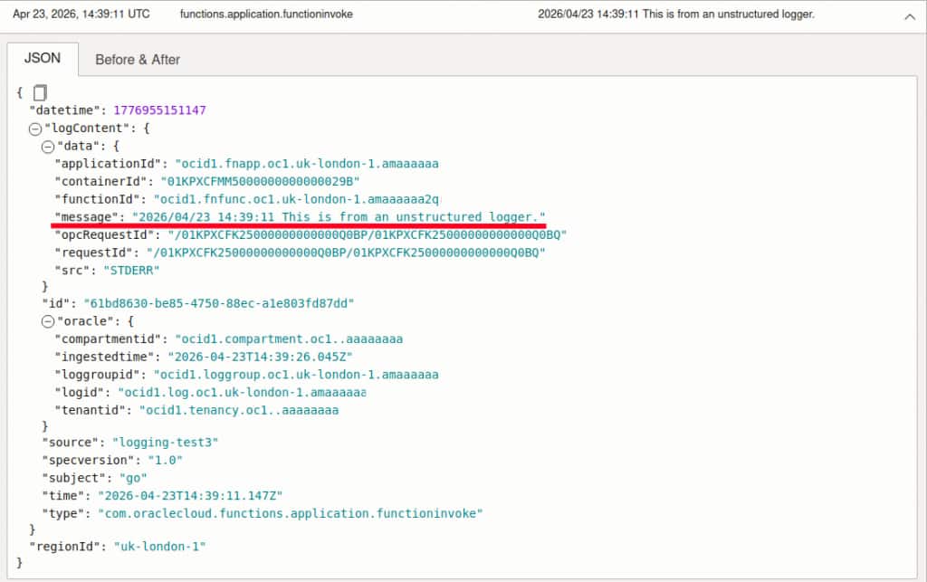Screen dimensions: 927x582
Task: Click the id value 61bd8630-be85-4750-88ec-a1e803fd87dd
Action: coord(219,303)
